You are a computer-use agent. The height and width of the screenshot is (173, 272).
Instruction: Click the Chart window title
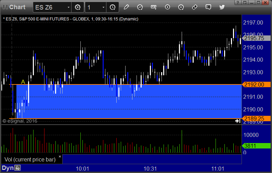pyautogui.click(x=17, y=7)
